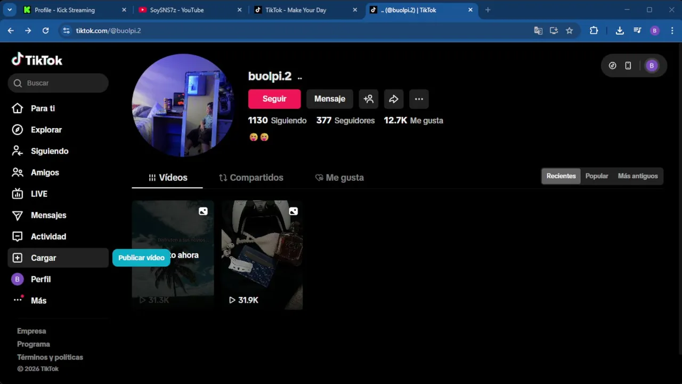Sort videos by Recientes

(561, 176)
